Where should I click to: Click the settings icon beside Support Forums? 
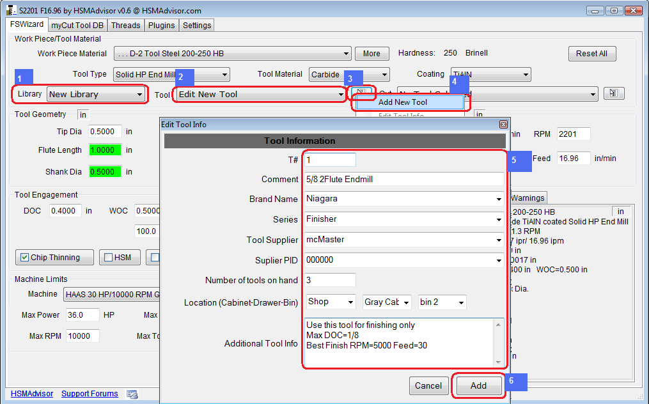[132, 394]
